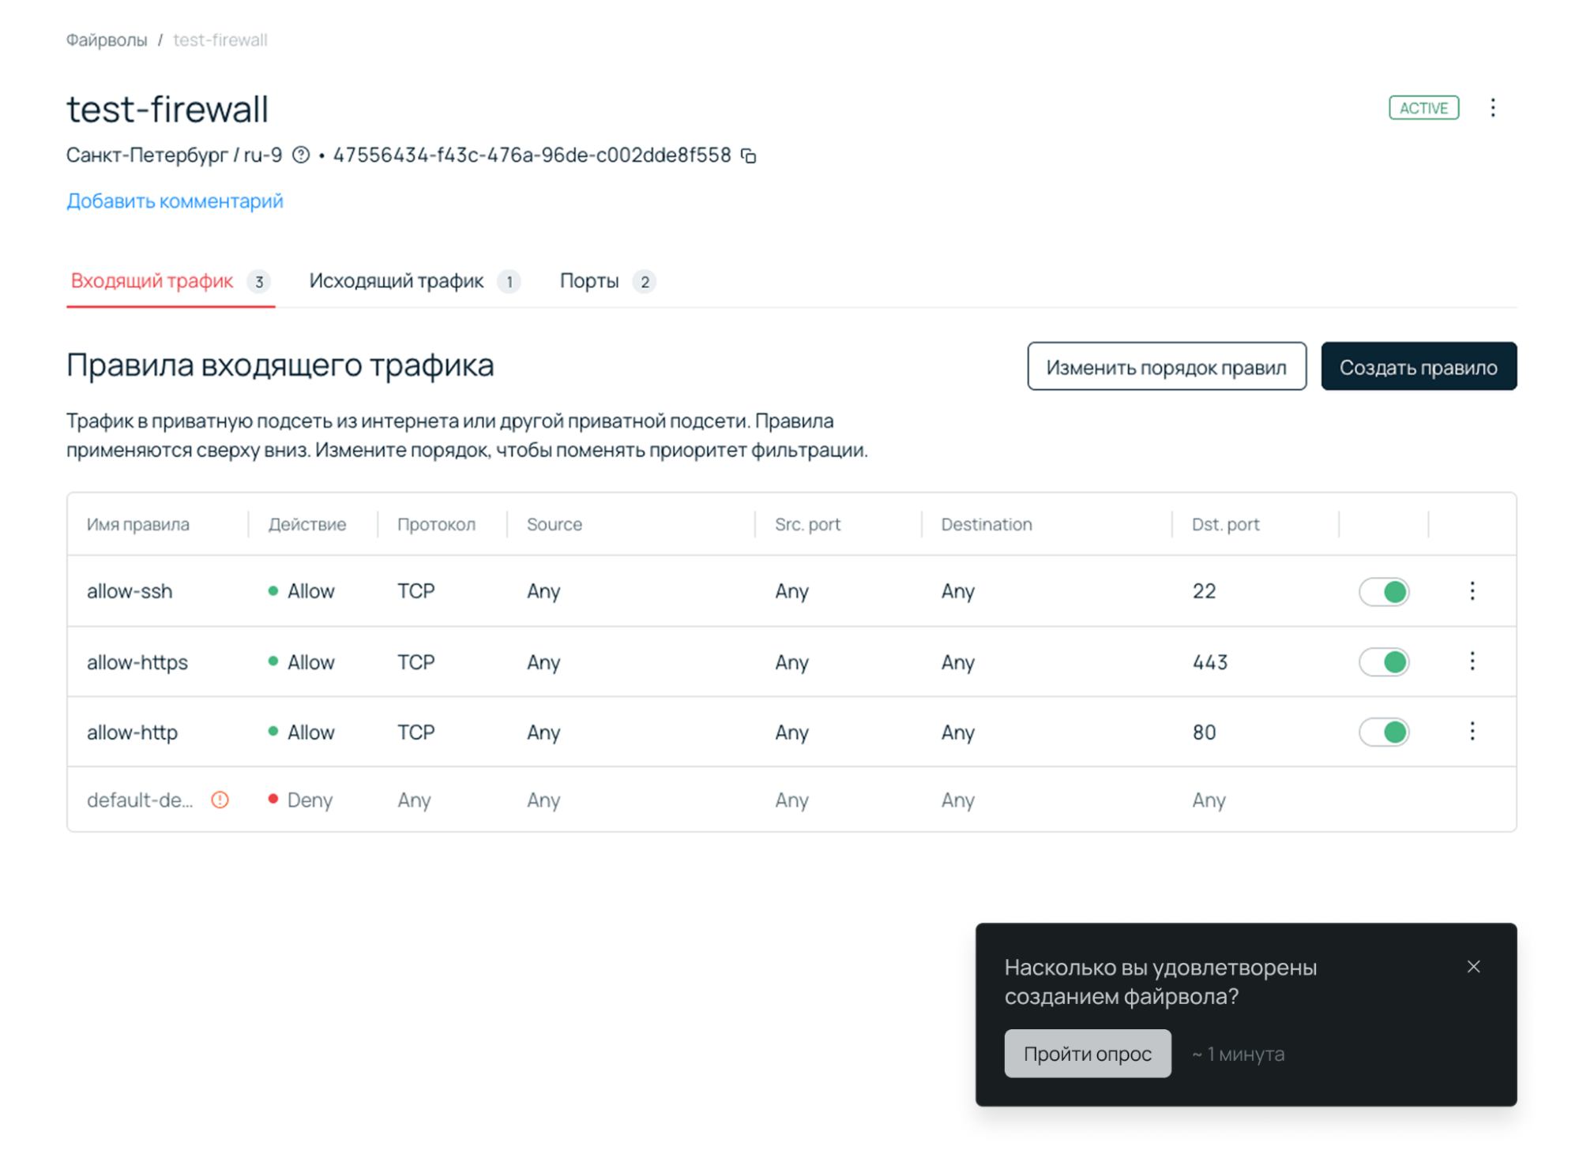
Task: Disable the allow-https rule
Action: 1383,662
